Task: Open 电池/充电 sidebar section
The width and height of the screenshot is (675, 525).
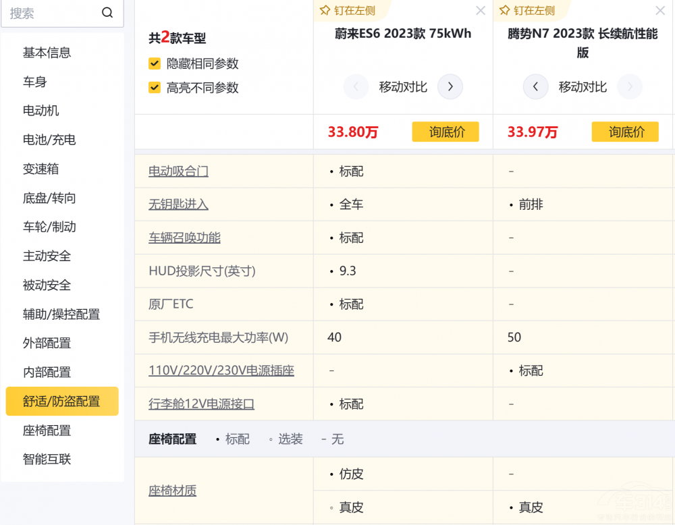Action: [49, 140]
